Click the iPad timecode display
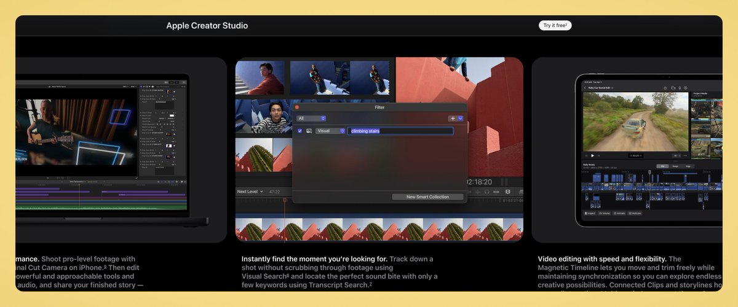 coord(636,155)
